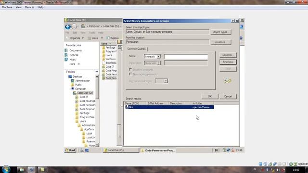308x173 pixels.
Task: Click the user icon beside Rini result
Action: click(127, 107)
